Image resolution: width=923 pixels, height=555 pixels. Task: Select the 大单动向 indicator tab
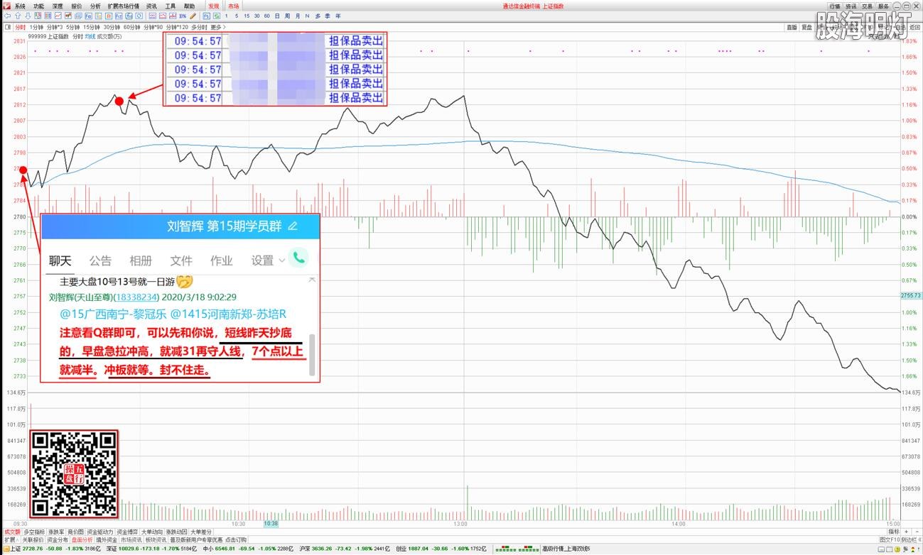(x=151, y=532)
